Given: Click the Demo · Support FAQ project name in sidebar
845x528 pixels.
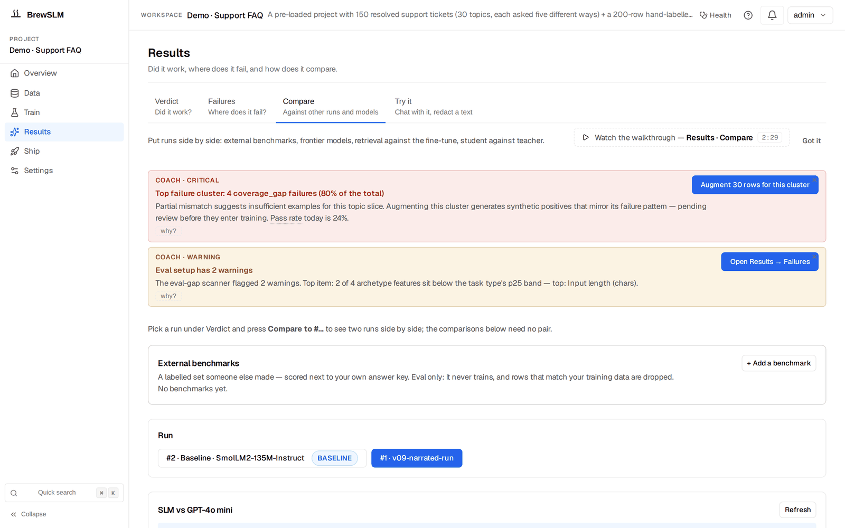Looking at the screenshot, I should (45, 50).
